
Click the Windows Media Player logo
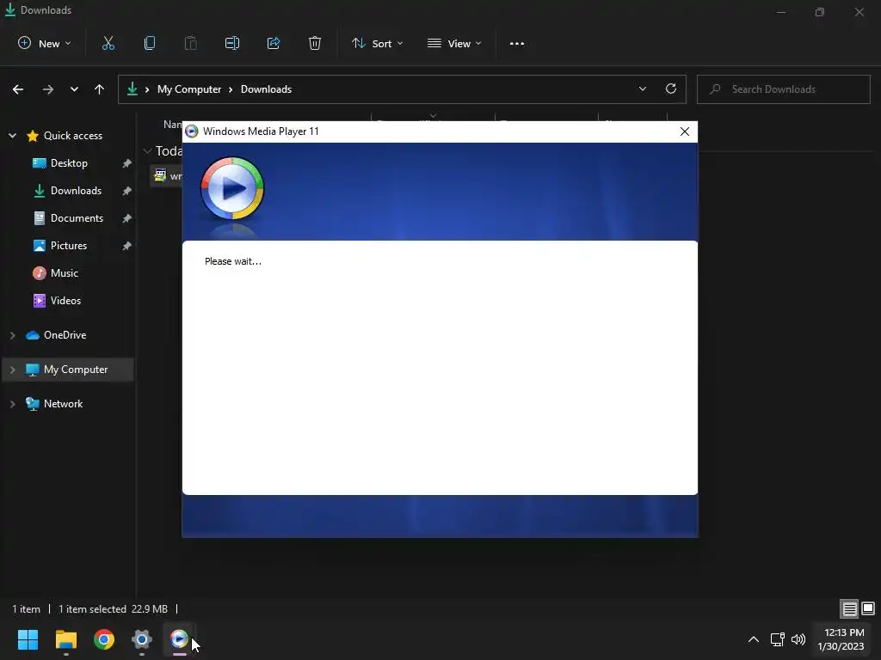pyautogui.click(x=232, y=188)
